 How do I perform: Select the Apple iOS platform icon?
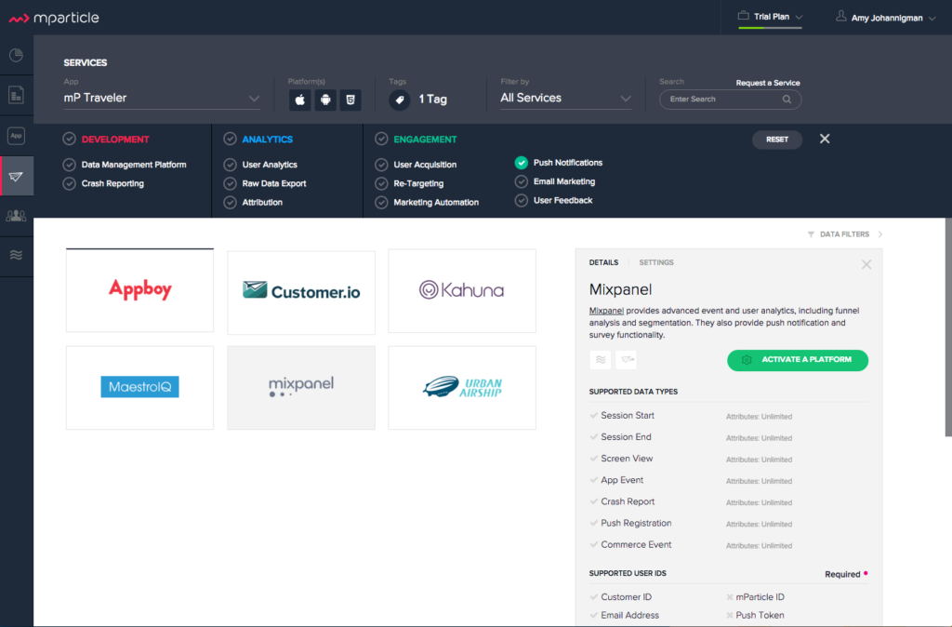[300, 100]
